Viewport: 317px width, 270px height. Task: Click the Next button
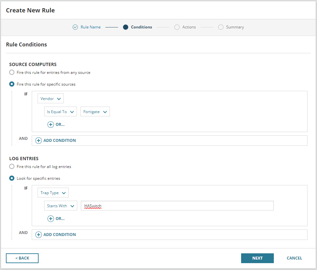[x=257, y=258]
